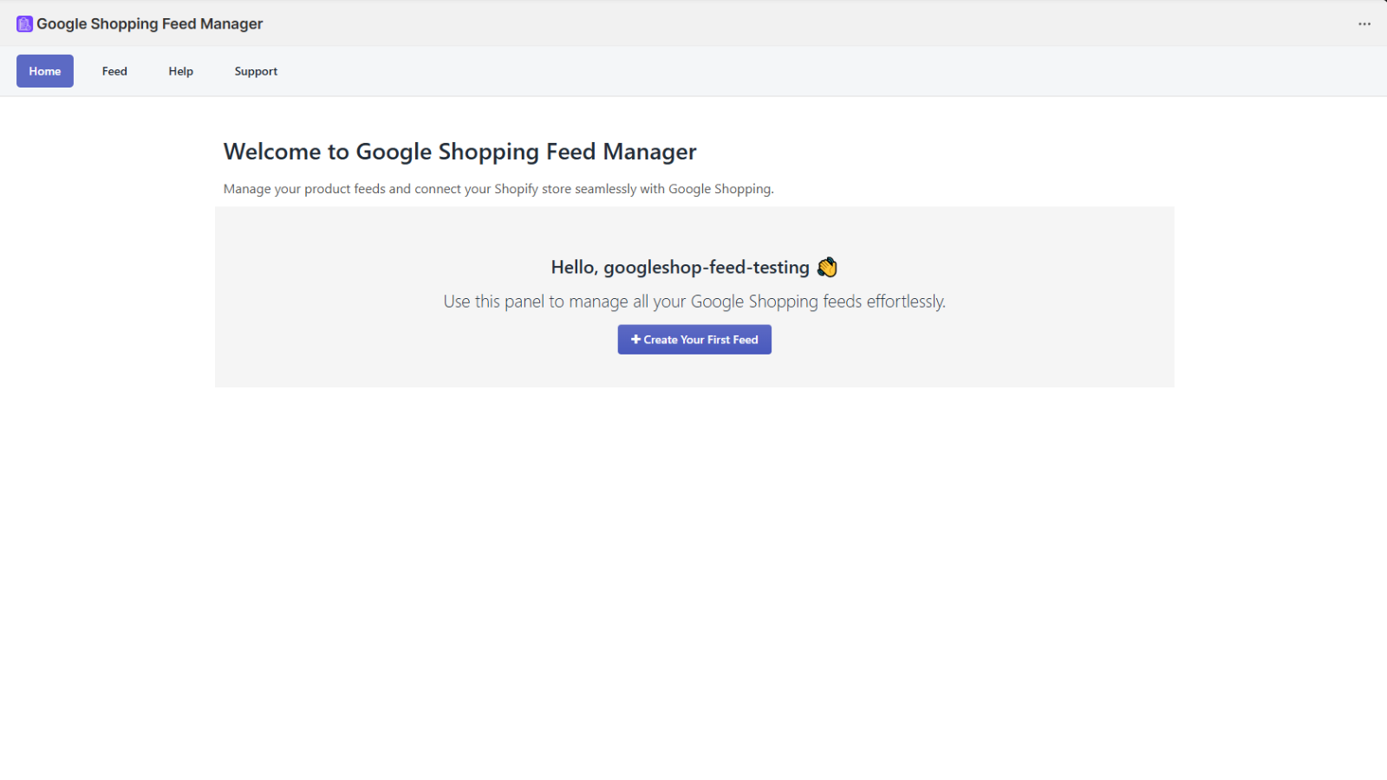Click the Welcome heading text
This screenshot has height=780, width=1387.
click(459, 152)
